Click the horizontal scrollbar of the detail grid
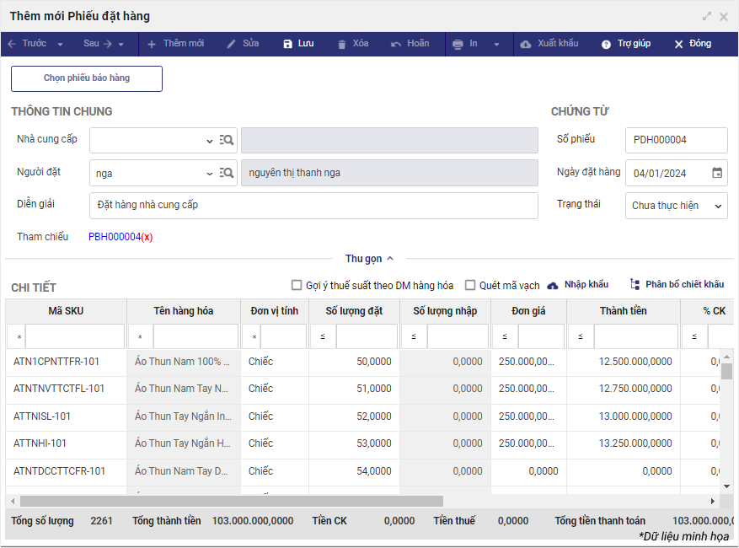Screen dimensions: 739x548 pos(228,501)
